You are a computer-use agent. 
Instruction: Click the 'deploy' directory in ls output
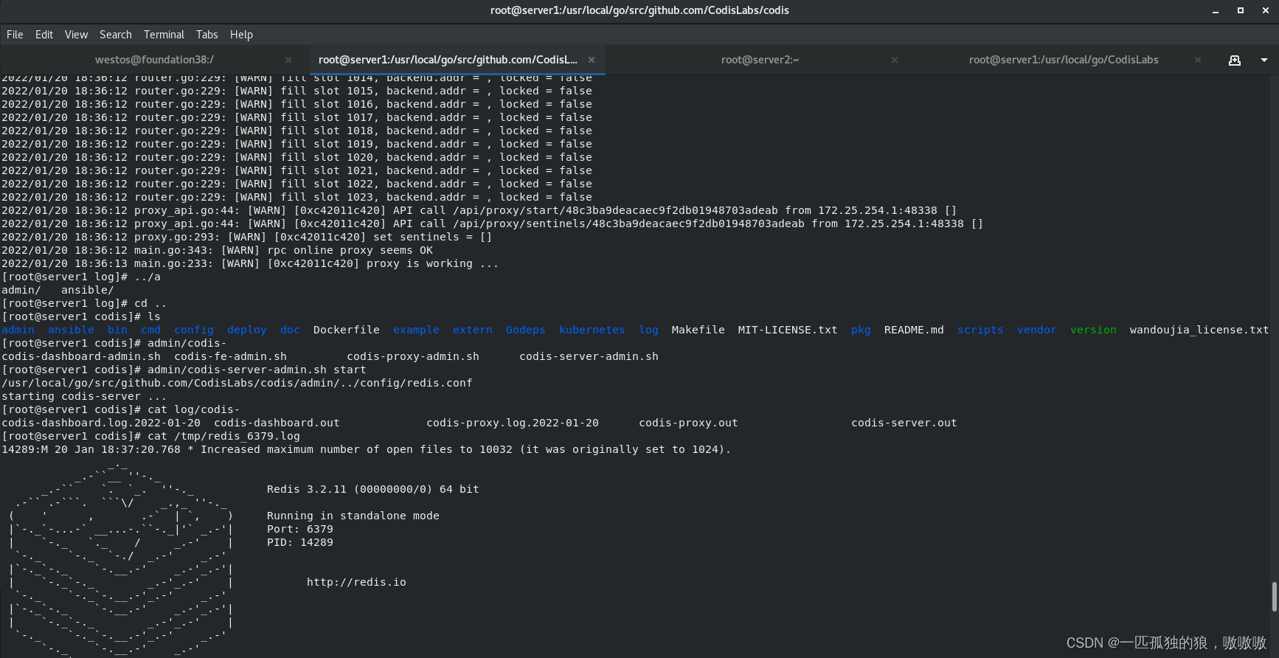click(x=247, y=330)
